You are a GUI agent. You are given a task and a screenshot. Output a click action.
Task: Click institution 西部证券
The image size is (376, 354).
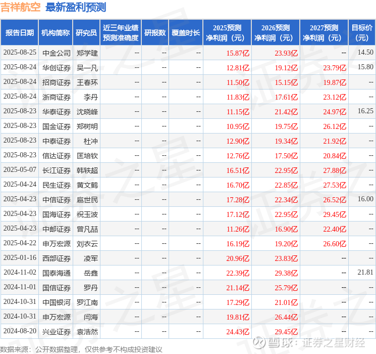(57, 258)
